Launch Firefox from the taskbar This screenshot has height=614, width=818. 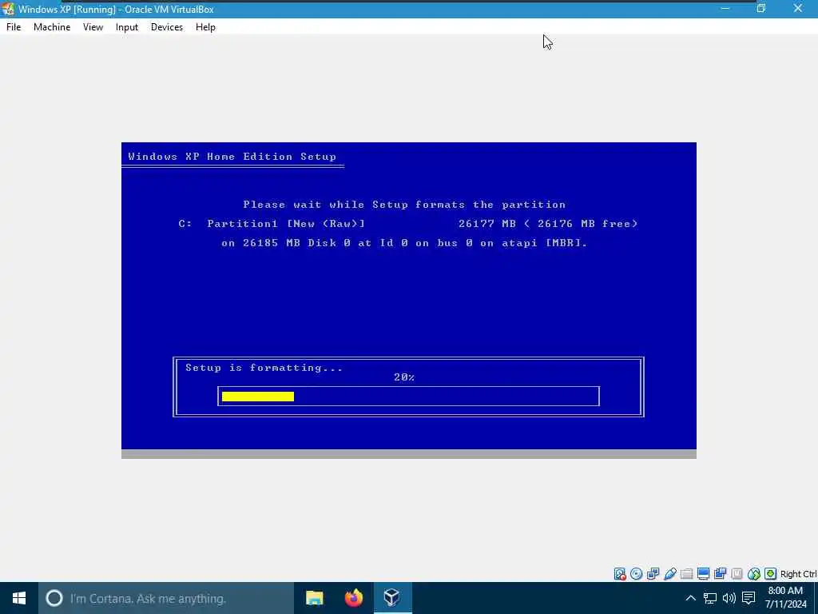pyautogui.click(x=354, y=598)
